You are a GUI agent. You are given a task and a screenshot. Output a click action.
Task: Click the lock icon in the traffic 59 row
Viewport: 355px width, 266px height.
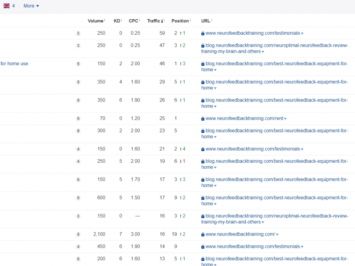click(203, 33)
